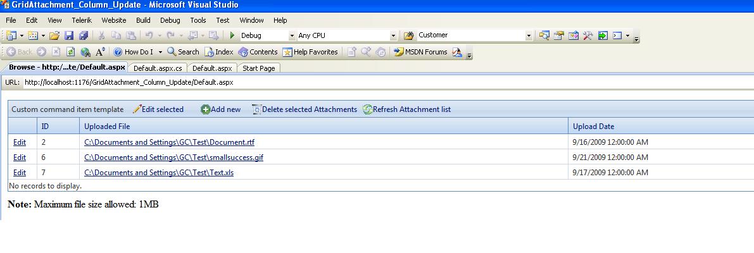This screenshot has height=253, width=754.
Task: Click the Ask a Question icon beside MSDN Forums
Action: [457, 52]
